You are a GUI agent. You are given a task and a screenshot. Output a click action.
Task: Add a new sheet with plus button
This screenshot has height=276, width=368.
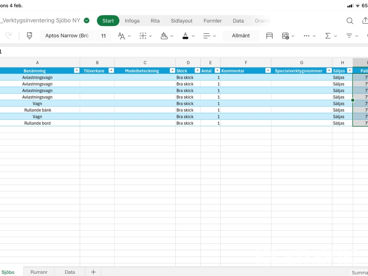point(93,272)
